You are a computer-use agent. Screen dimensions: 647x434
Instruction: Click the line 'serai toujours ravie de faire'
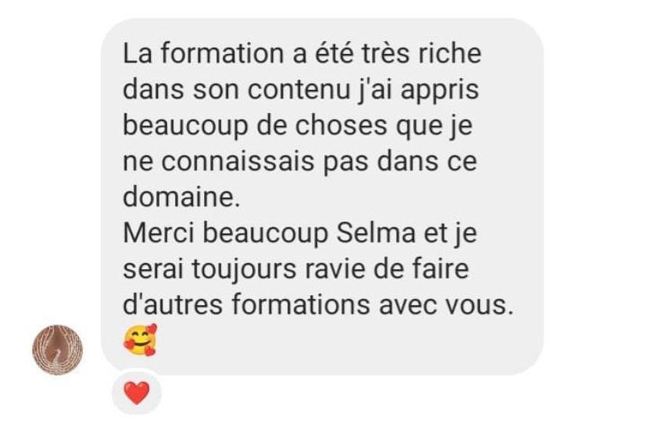tap(296, 269)
